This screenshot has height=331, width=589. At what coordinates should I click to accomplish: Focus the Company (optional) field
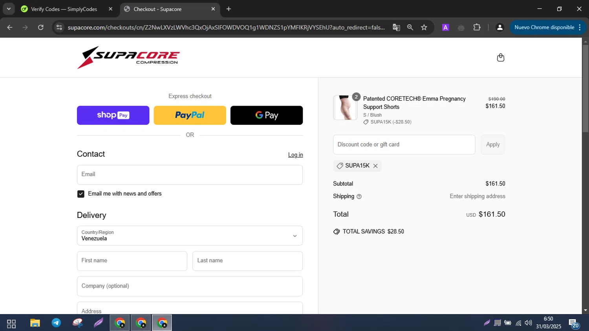coord(190,286)
